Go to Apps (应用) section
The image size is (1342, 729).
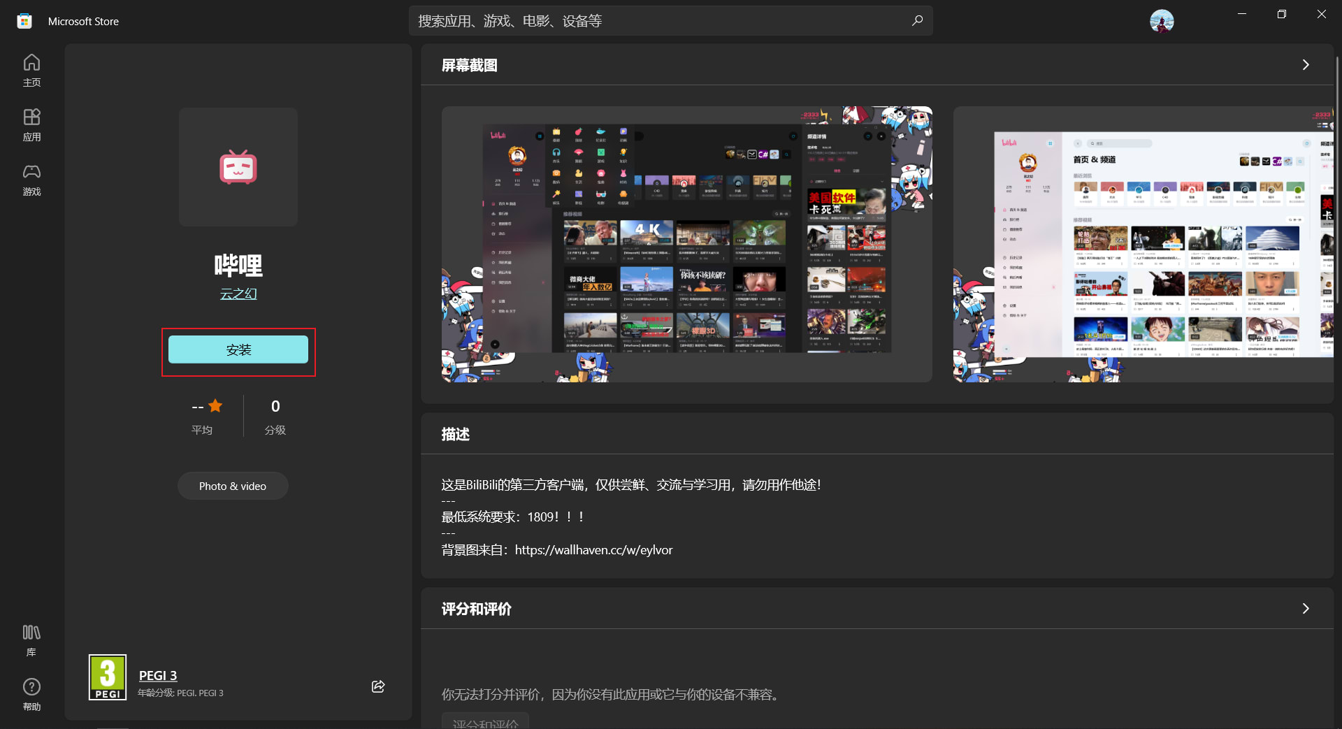point(31,125)
